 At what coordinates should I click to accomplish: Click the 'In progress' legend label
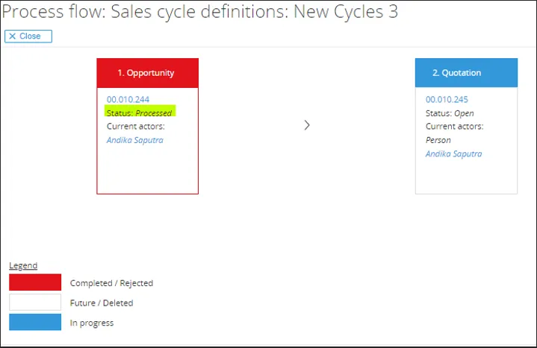(x=92, y=323)
